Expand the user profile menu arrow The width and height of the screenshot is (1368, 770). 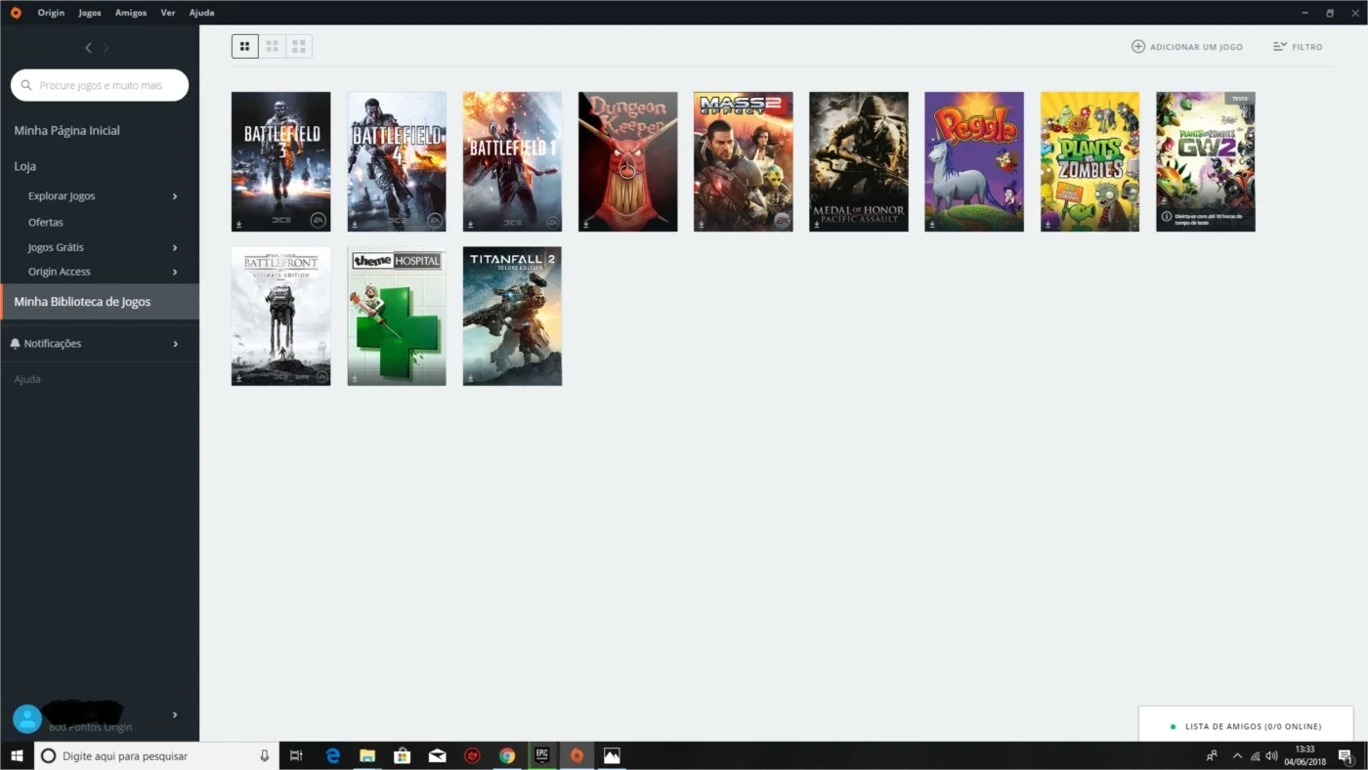click(x=175, y=714)
